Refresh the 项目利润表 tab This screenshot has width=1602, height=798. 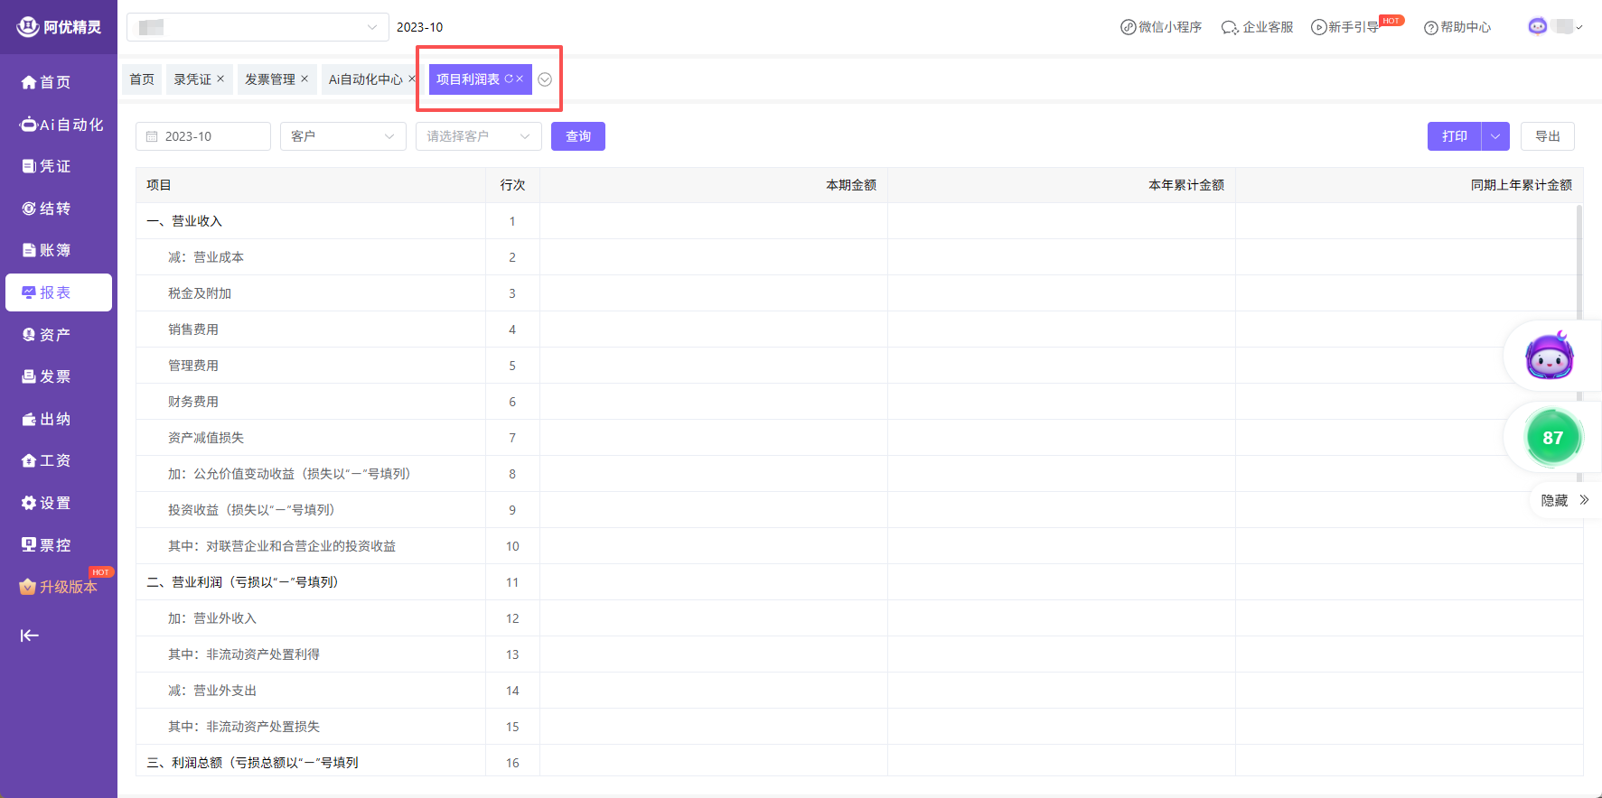pos(509,79)
